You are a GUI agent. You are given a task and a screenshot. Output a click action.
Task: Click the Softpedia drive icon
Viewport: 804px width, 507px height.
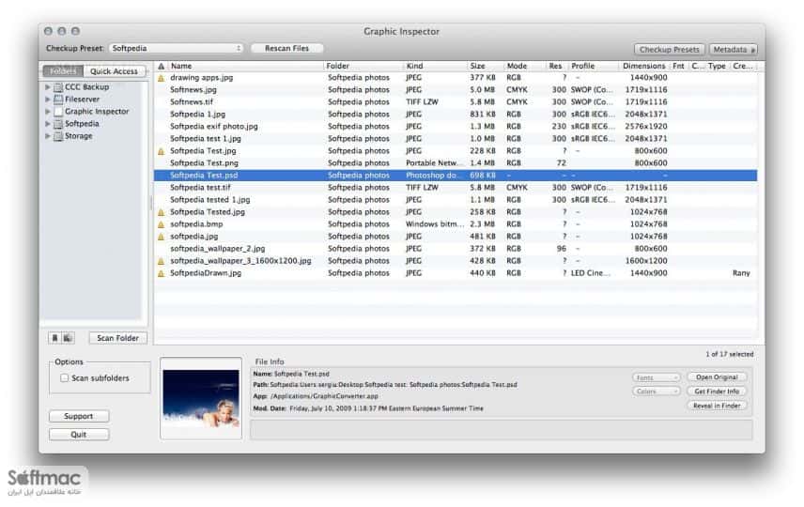[x=58, y=124]
